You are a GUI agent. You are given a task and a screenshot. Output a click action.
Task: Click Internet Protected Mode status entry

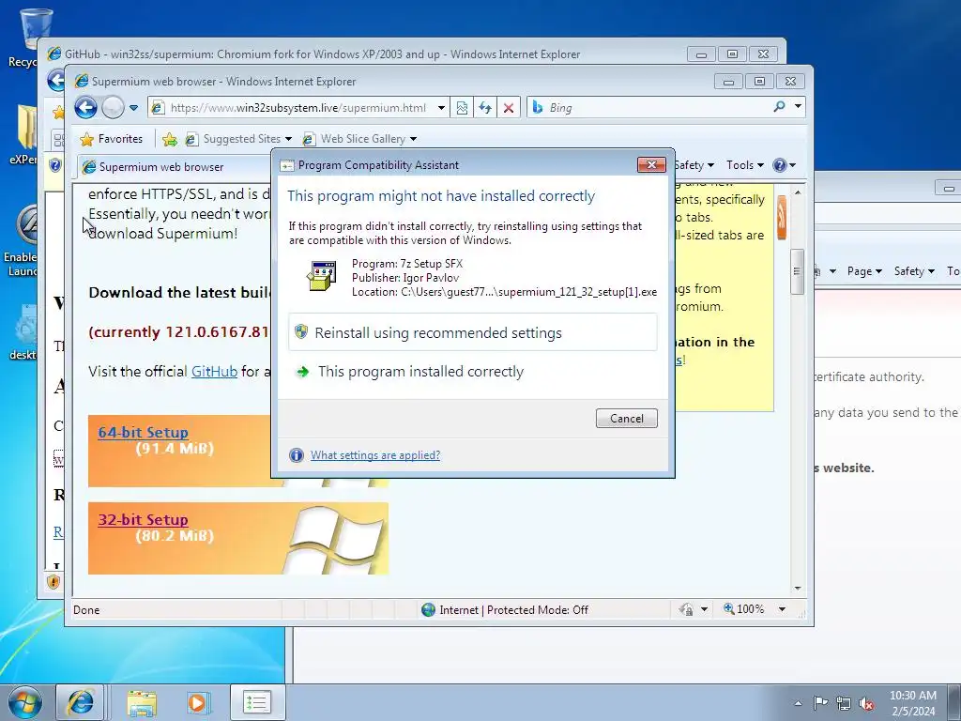505,609
